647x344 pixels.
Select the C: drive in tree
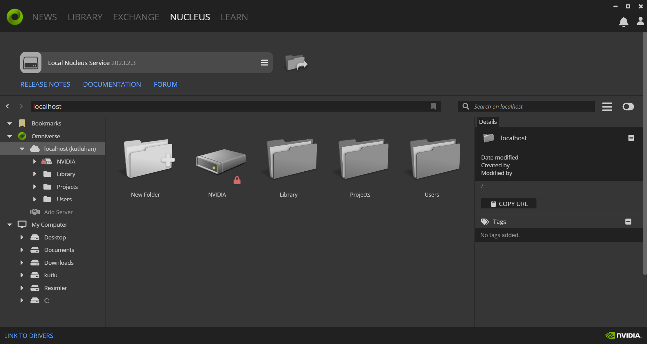[x=47, y=300]
